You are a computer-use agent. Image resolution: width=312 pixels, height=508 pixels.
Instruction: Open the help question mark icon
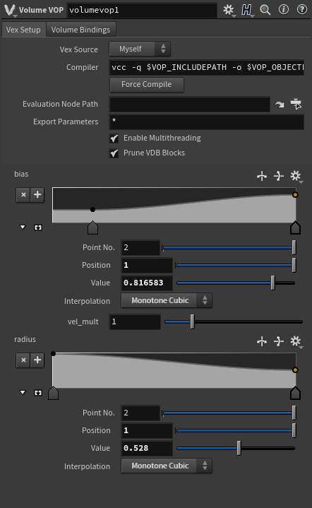[x=302, y=9]
